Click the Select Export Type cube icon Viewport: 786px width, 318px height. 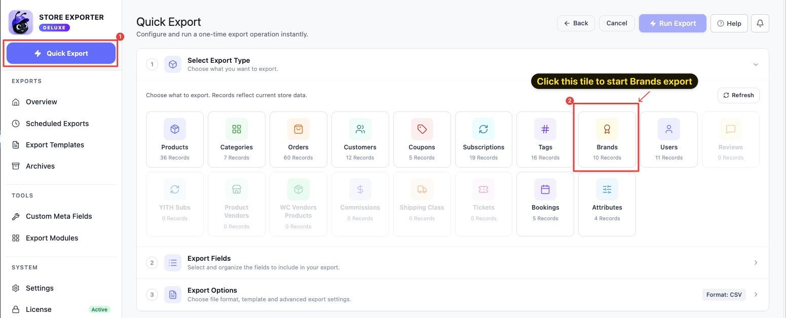[x=173, y=64]
